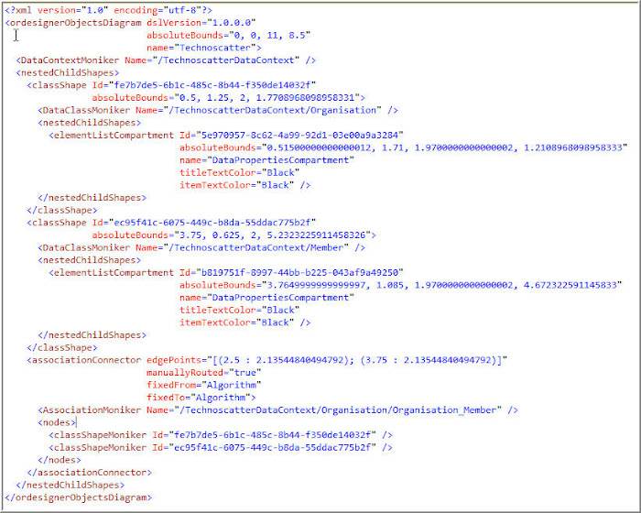Image resolution: width=641 pixels, height=513 pixels.
Task: Click the AssociationMoniker tag name
Action: [x=92, y=410]
